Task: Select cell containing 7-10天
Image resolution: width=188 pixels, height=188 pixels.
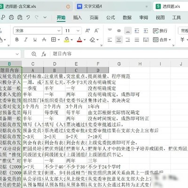Action: pos(98,136)
